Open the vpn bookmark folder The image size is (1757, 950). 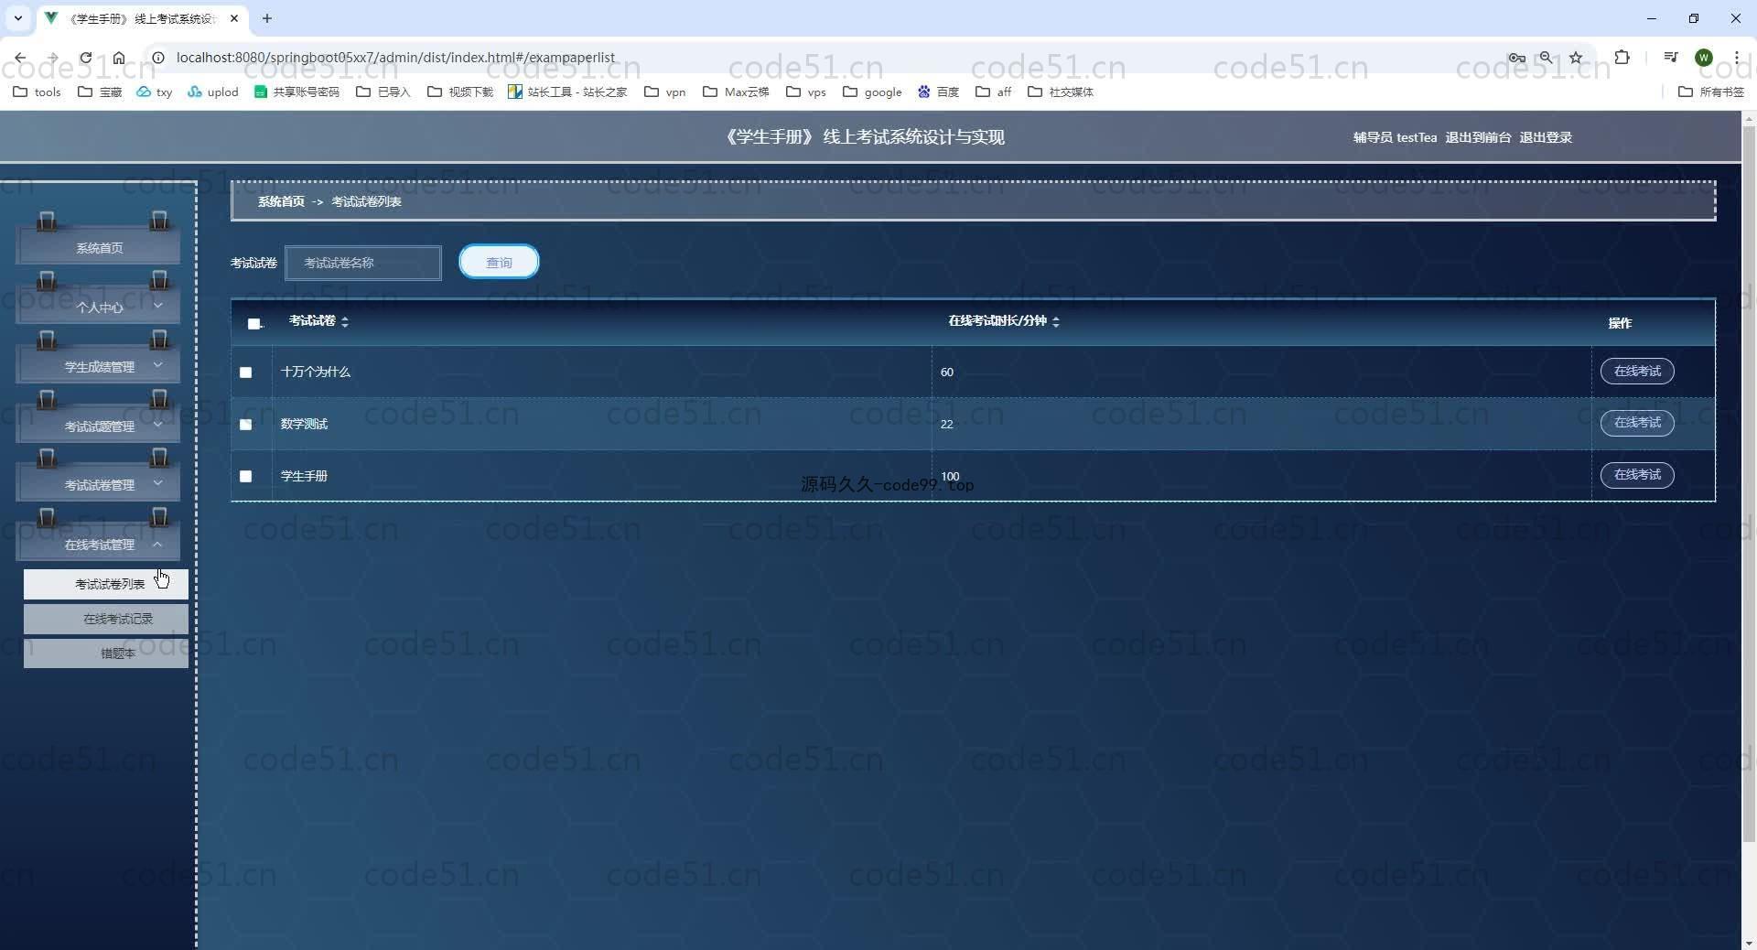click(x=665, y=92)
